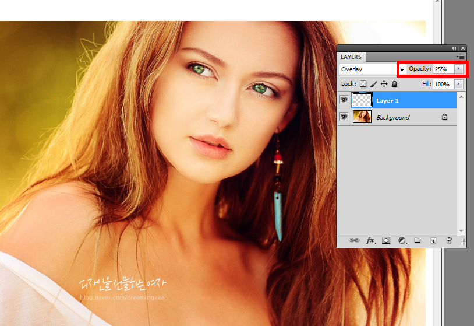Hide the Background layer's eye icon
Viewport: 474px width, 326px height.
pyautogui.click(x=344, y=117)
